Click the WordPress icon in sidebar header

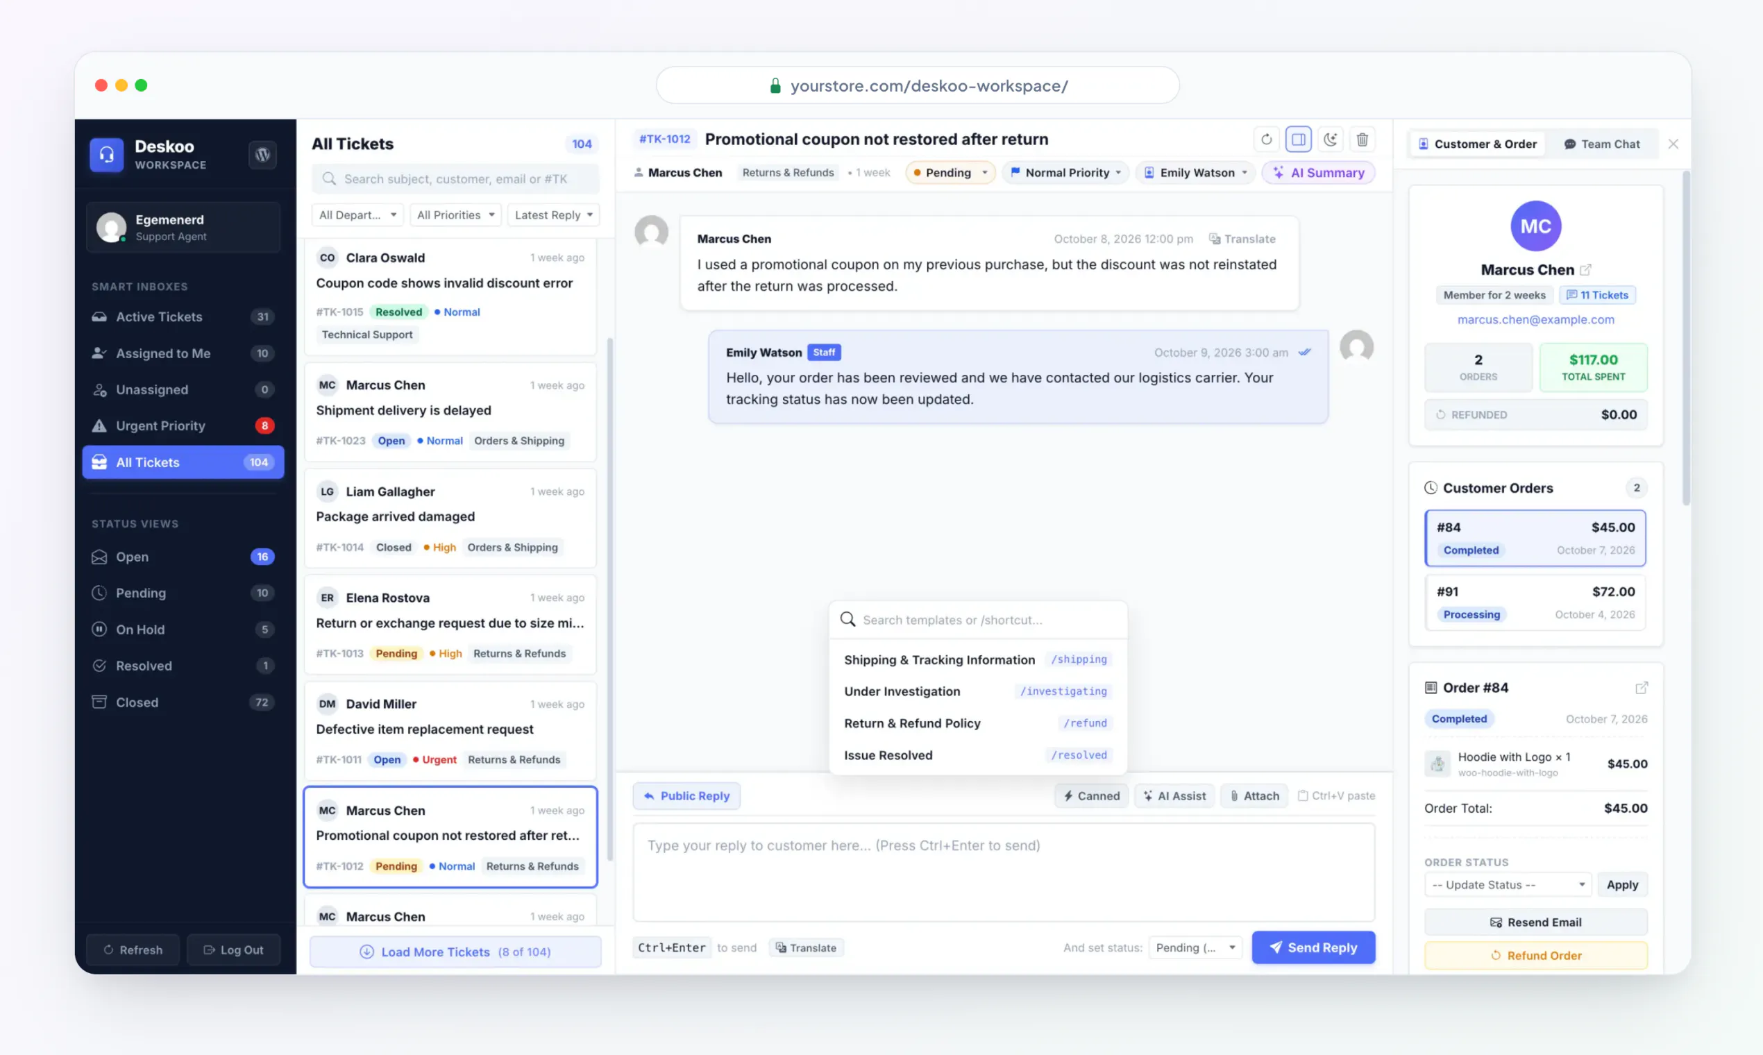point(262,154)
